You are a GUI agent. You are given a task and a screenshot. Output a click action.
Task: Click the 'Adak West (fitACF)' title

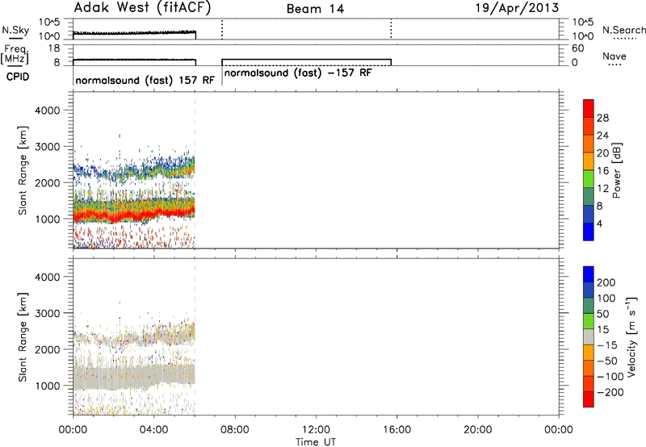[142, 8]
